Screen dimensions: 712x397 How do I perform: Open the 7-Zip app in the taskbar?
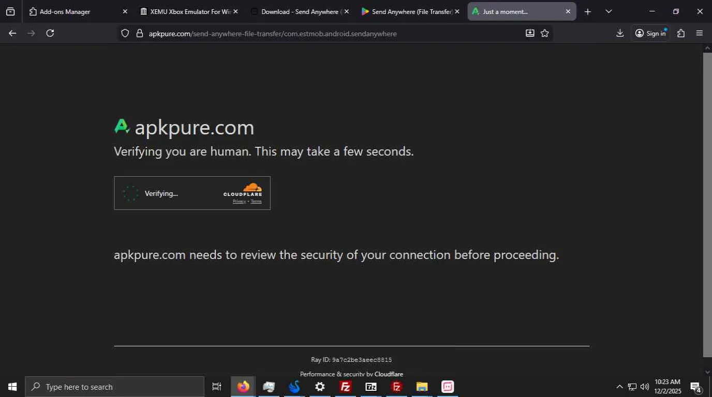(x=371, y=387)
